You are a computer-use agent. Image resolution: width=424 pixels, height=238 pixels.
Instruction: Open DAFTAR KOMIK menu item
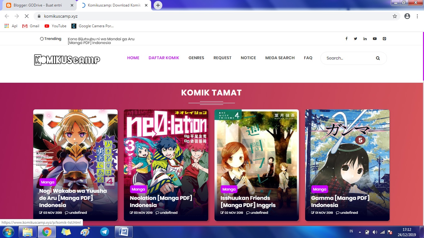tap(164, 58)
